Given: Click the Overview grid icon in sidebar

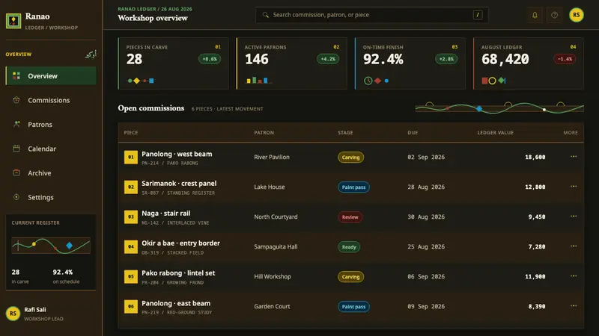Looking at the screenshot, I should [16, 76].
